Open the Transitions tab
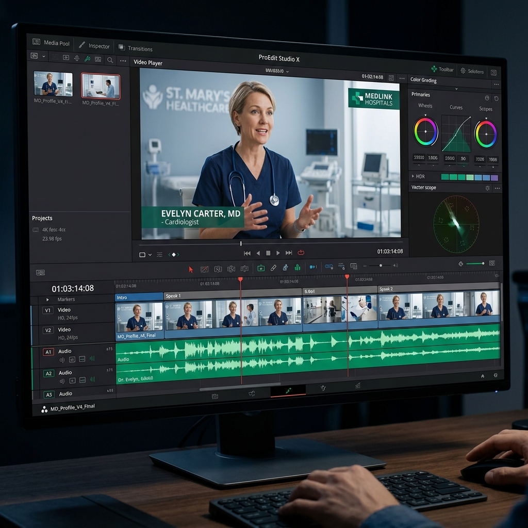 [136, 48]
